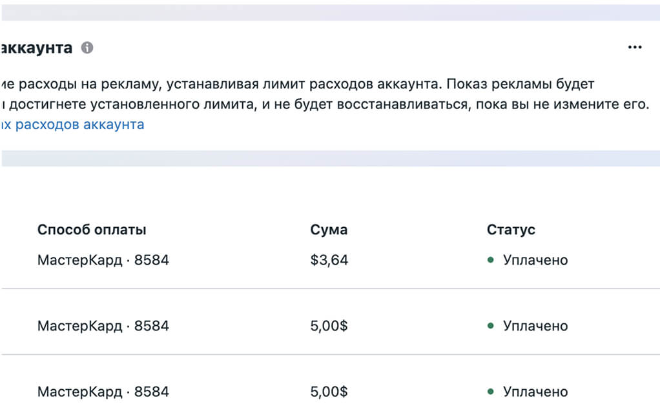
Task: Click the green status dot in the second row
Action: click(490, 326)
